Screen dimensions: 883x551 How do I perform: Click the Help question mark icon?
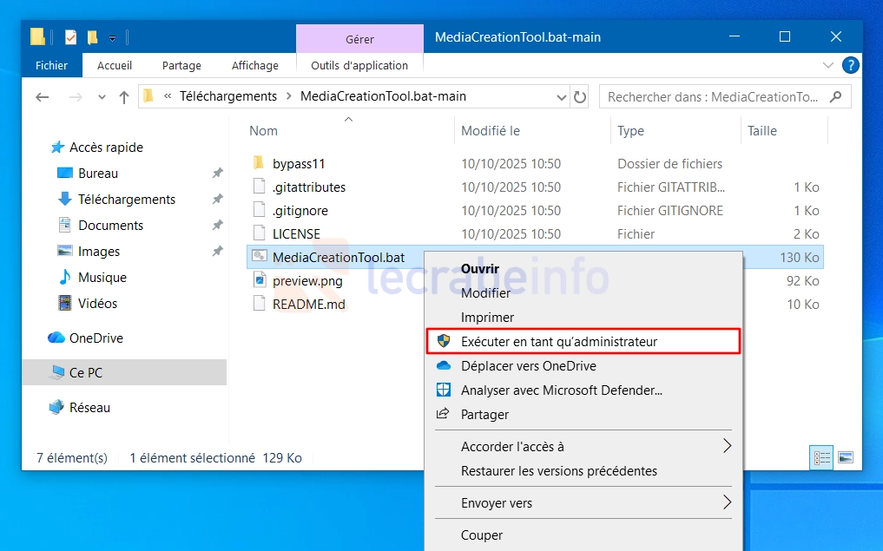point(851,65)
